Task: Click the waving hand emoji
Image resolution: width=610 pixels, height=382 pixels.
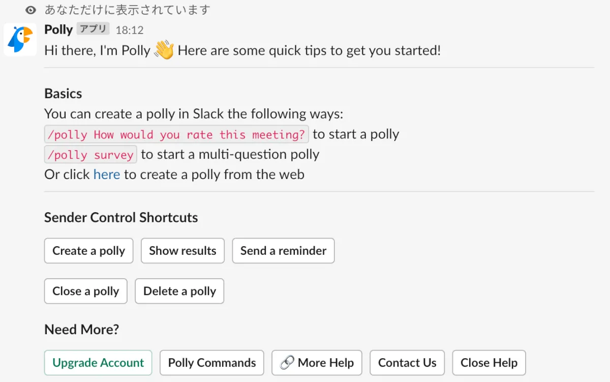Action: tap(164, 50)
